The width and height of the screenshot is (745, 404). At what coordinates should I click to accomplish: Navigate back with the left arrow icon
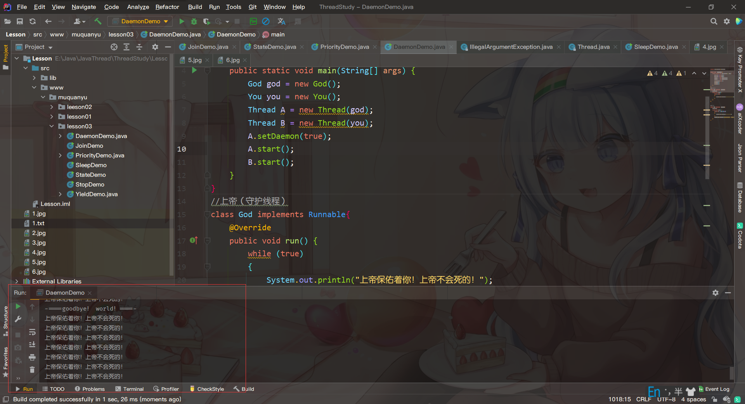pyautogui.click(x=48, y=21)
